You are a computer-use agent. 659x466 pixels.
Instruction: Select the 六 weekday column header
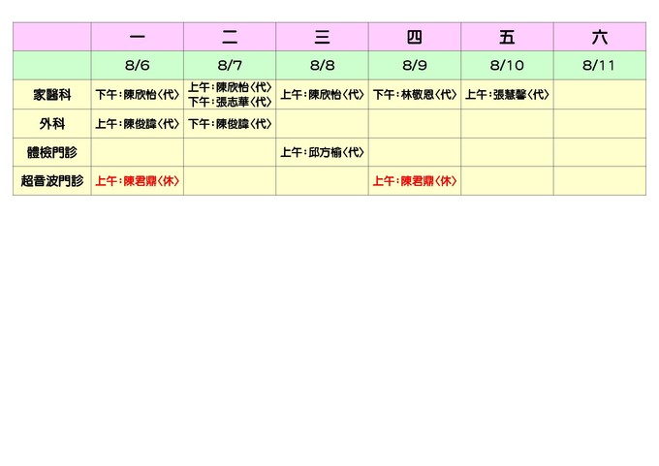pos(599,37)
